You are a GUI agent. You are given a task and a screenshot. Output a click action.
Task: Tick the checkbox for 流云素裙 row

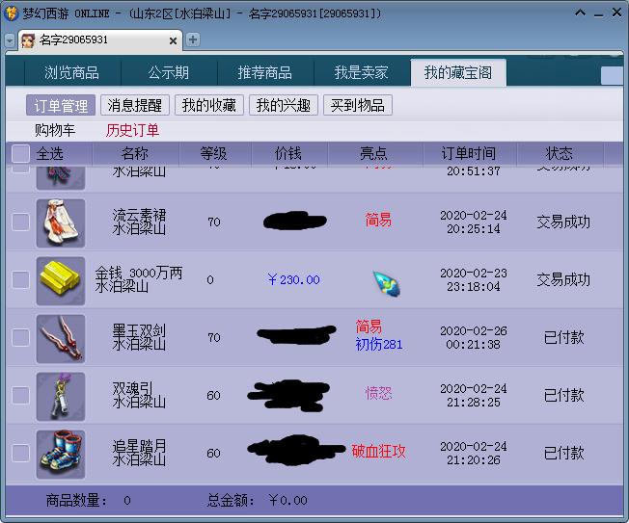pos(20,222)
